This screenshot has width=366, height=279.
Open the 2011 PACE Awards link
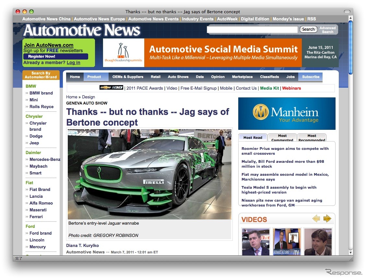pyautogui.click(x=145, y=88)
